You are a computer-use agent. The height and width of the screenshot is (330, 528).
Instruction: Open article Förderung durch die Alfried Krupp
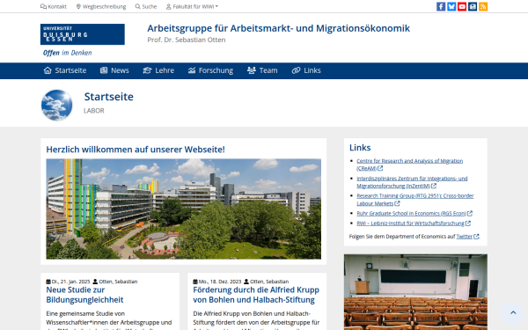[256, 295]
